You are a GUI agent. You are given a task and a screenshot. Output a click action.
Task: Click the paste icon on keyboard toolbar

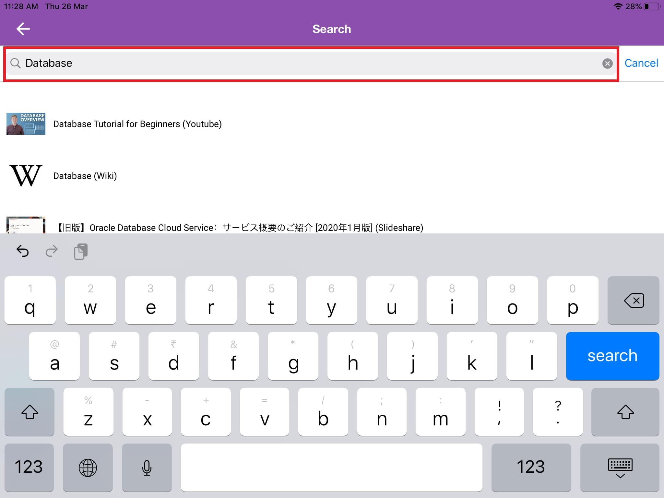tap(81, 251)
